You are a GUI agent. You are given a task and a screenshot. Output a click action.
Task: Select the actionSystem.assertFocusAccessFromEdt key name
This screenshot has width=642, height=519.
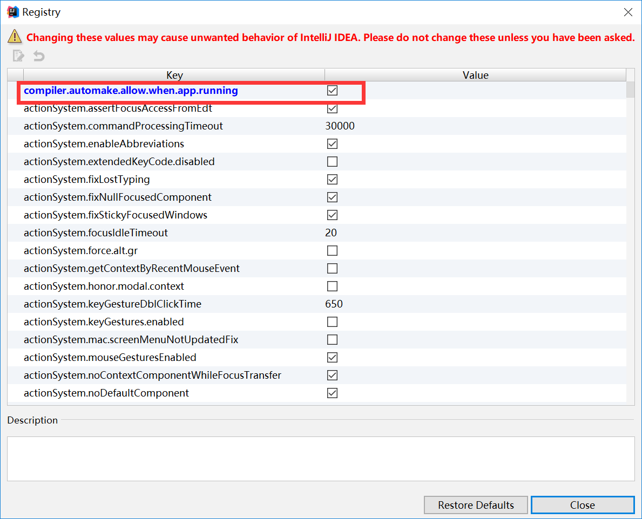(x=118, y=108)
